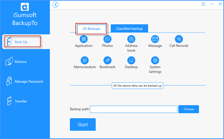Open the System Settings gear icon
Image resolution: width=224 pixels, height=139 pixels.
(x=155, y=60)
